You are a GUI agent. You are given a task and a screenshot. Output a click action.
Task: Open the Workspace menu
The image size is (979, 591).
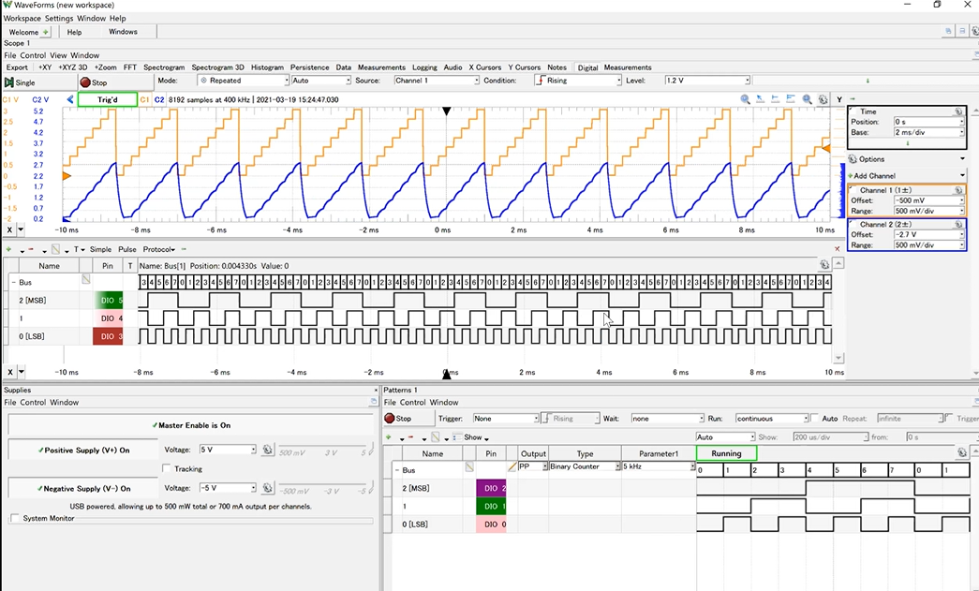[x=22, y=18]
